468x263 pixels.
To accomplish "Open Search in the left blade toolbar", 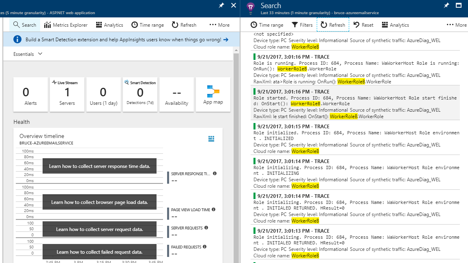I will pos(25,25).
